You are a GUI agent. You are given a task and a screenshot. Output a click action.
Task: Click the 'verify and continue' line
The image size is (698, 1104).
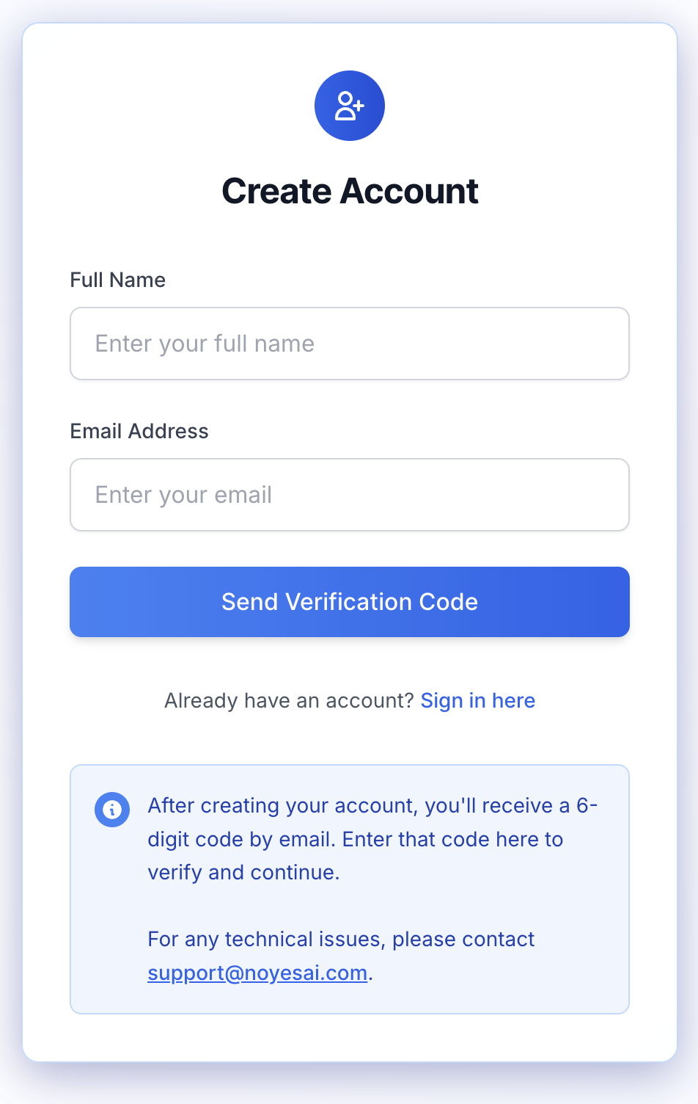point(243,872)
